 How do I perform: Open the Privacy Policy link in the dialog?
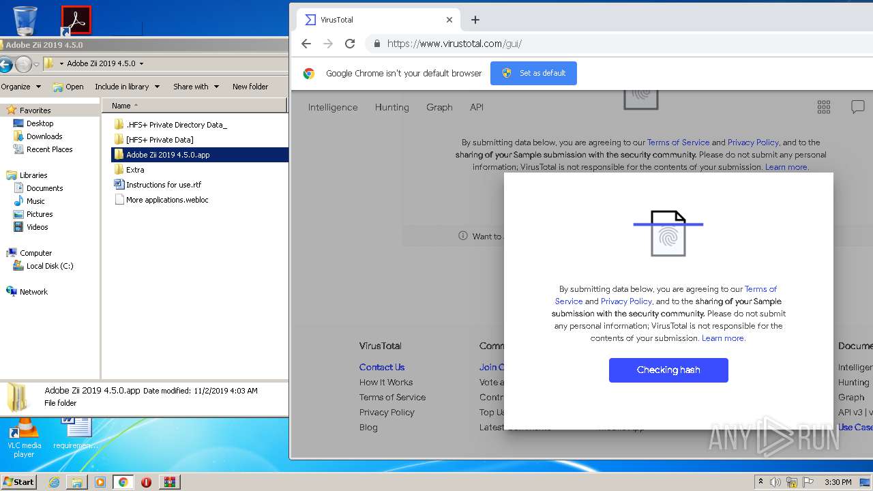click(626, 301)
